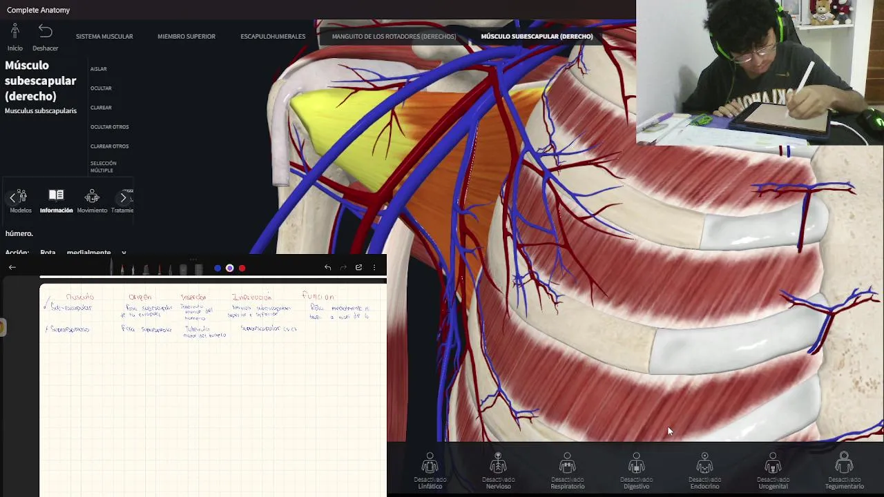Image resolution: width=884 pixels, height=497 pixels.
Task: Click the notes app share/export icon
Action: (x=358, y=267)
